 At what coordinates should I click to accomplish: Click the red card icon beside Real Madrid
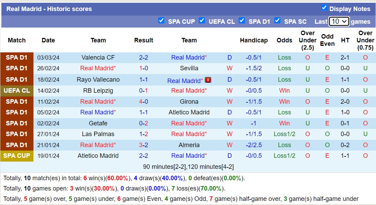point(208,80)
